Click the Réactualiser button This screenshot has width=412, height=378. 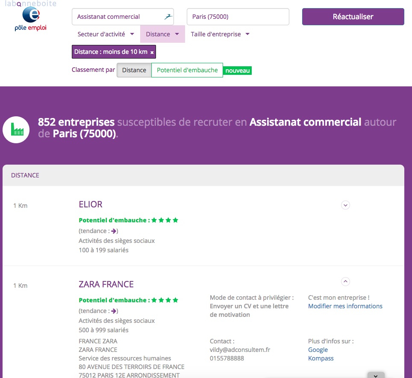[x=353, y=17]
